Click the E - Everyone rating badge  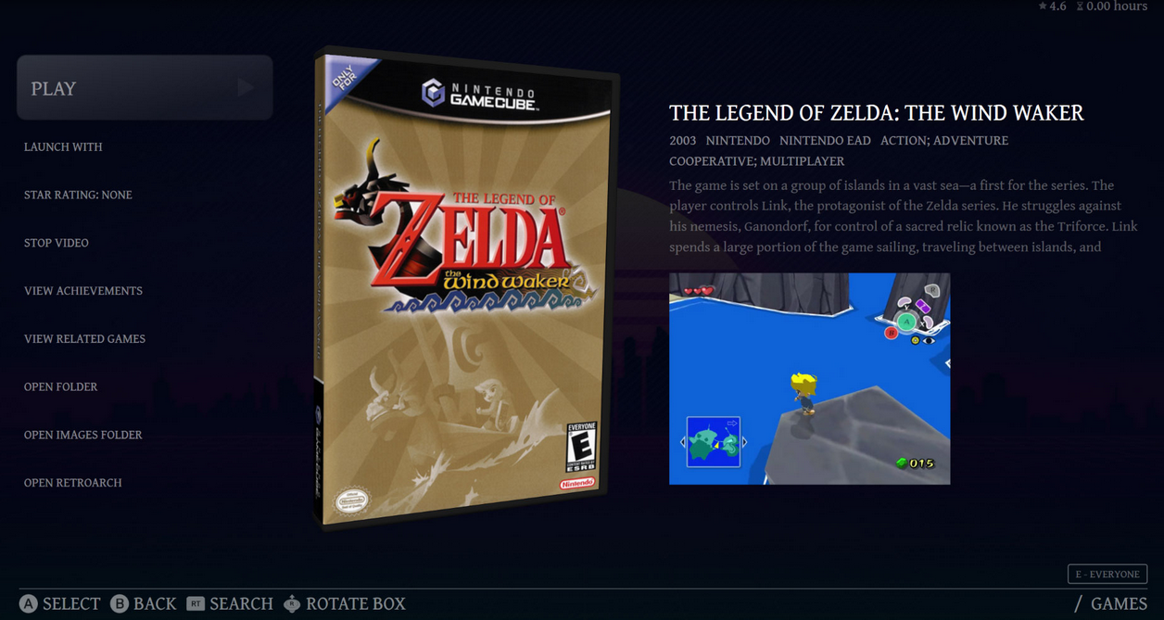[1107, 574]
